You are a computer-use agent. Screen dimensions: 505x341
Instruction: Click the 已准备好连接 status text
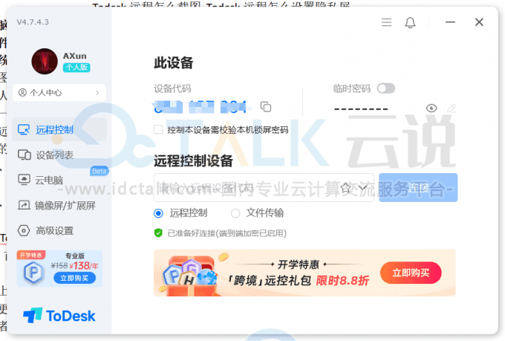coord(227,233)
